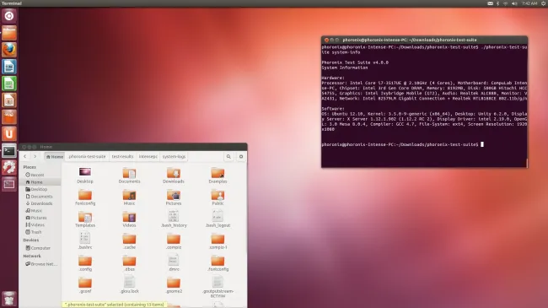Click the test-results path bar button
Screen dimensions: 548x308
click(123, 156)
